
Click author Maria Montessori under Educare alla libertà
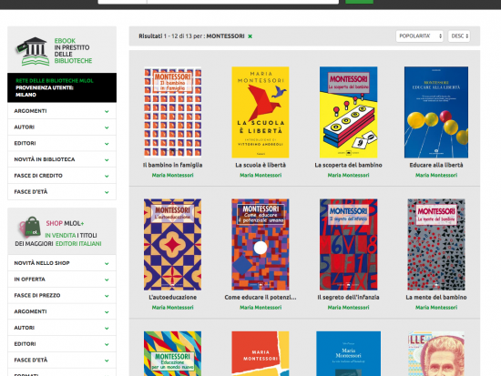(x=436, y=175)
